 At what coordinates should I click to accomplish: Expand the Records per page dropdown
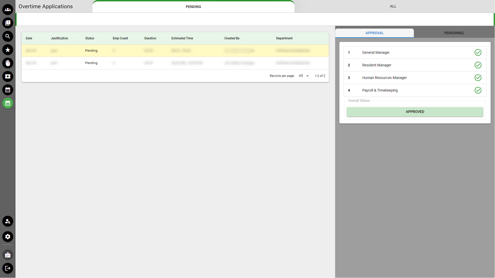tap(304, 76)
